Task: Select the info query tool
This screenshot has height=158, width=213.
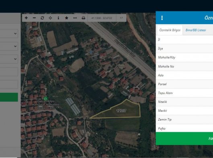Action: [x=58, y=18]
